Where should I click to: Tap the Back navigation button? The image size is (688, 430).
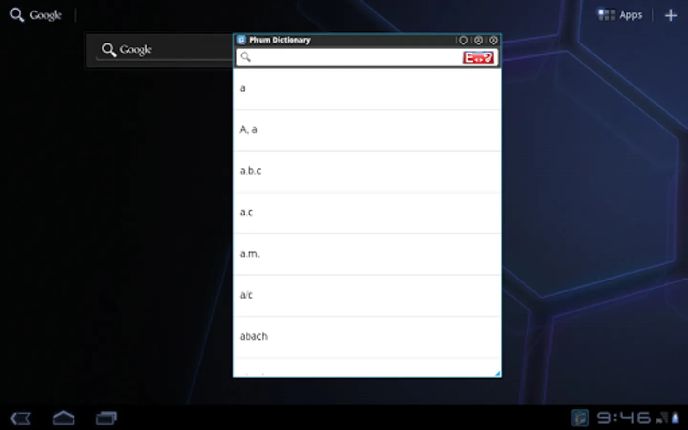click(x=21, y=419)
